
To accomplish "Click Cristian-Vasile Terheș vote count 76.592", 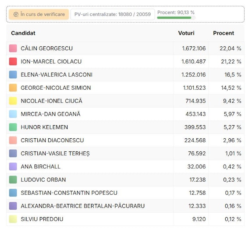I will pyautogui.click(x=197, y=154).
